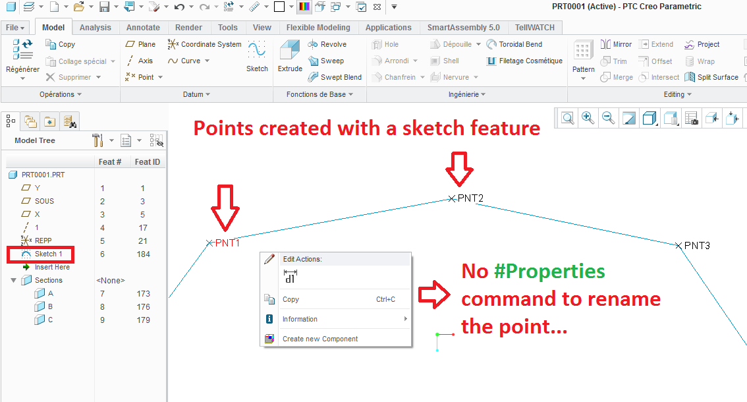Open model tree settings dropdown arrow
Image resolution: width=747 pixels, height=402 pixels.
111,140
